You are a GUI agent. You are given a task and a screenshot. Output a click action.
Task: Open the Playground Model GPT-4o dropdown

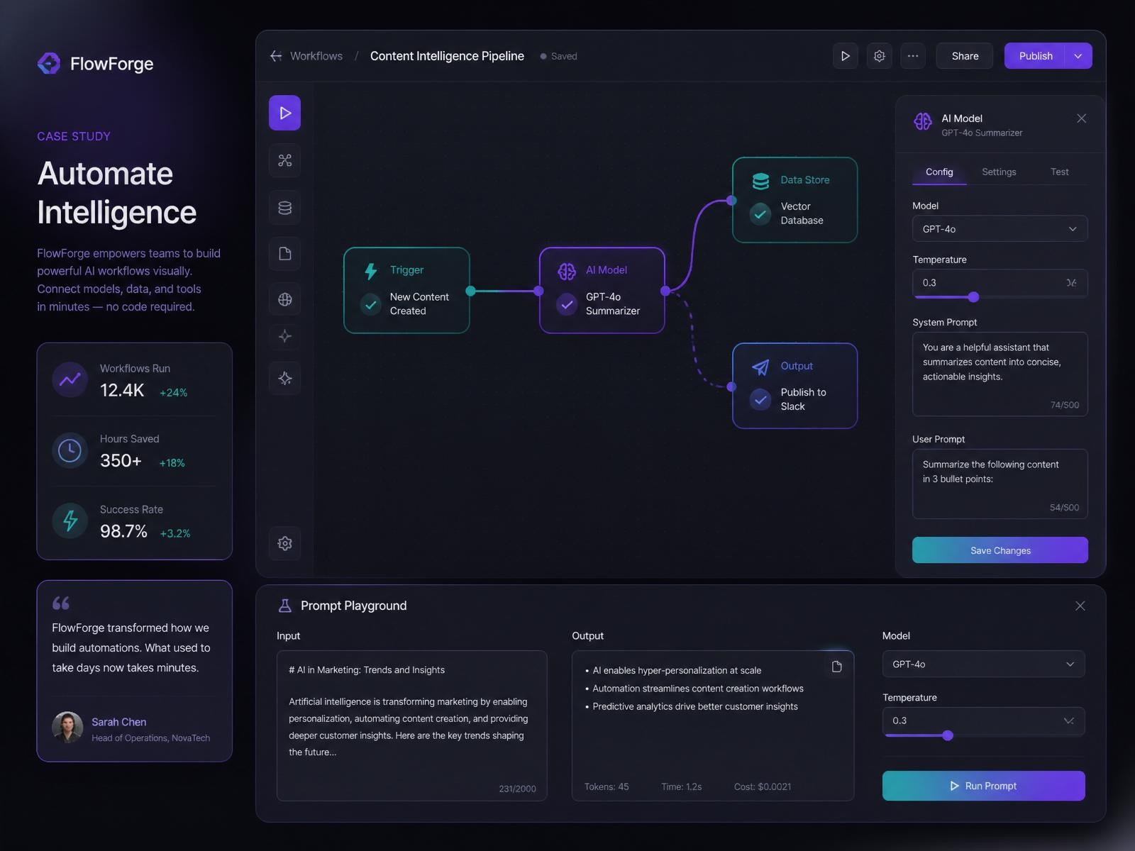983,664
